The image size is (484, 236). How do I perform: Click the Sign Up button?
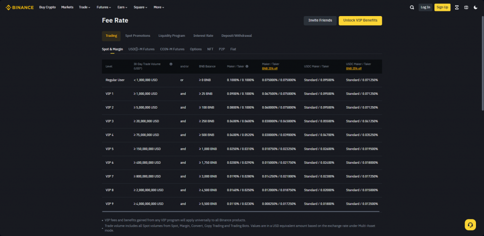[x=442, y=8]
